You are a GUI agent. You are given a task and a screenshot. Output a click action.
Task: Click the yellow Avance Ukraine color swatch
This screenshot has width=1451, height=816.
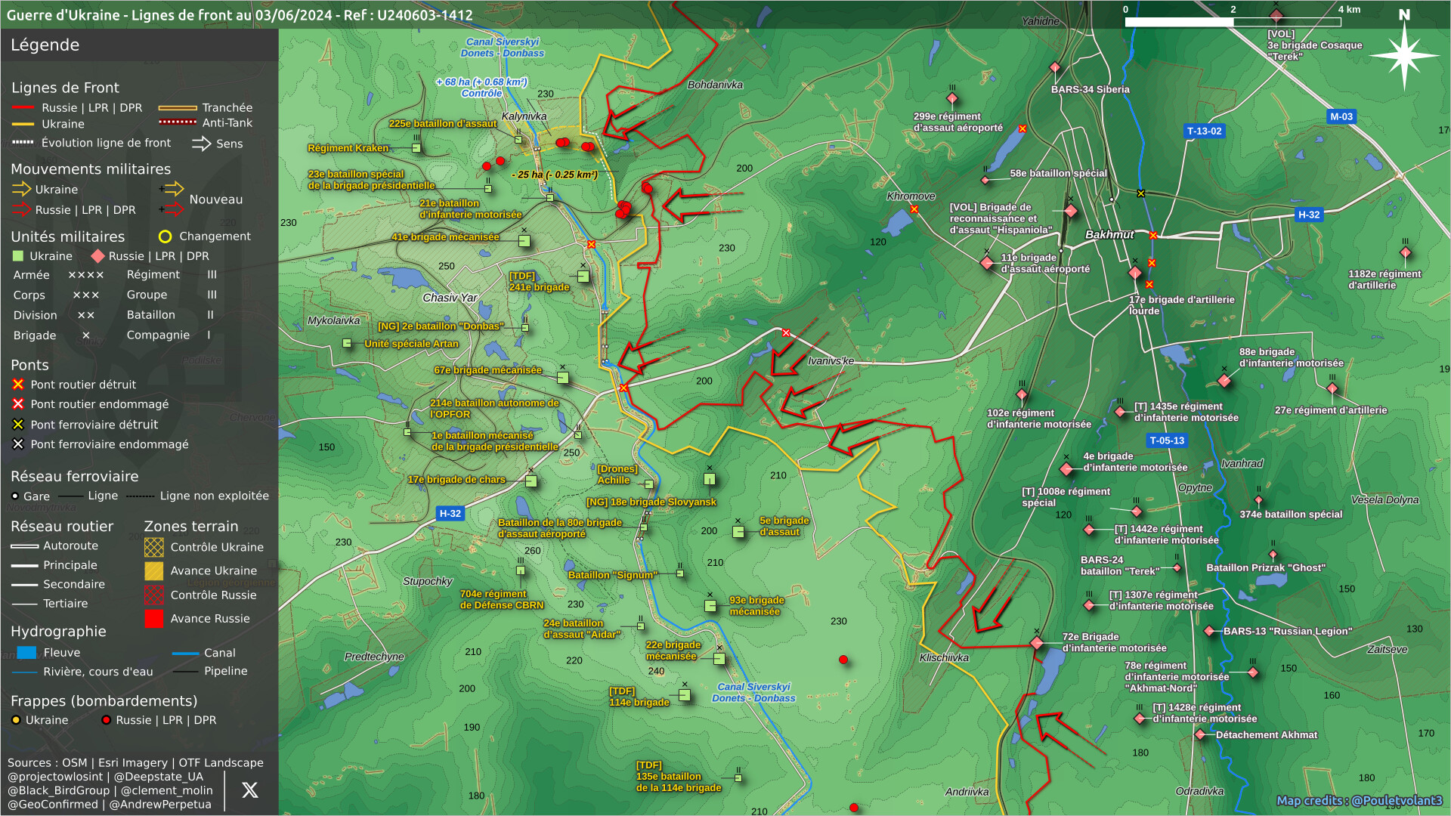click(x=154, y=571)
